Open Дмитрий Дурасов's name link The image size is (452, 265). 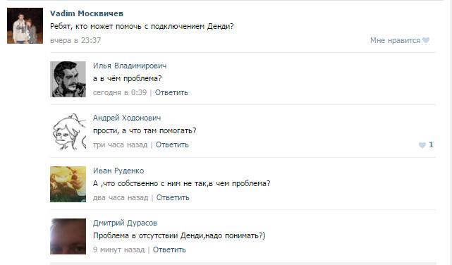125,223
